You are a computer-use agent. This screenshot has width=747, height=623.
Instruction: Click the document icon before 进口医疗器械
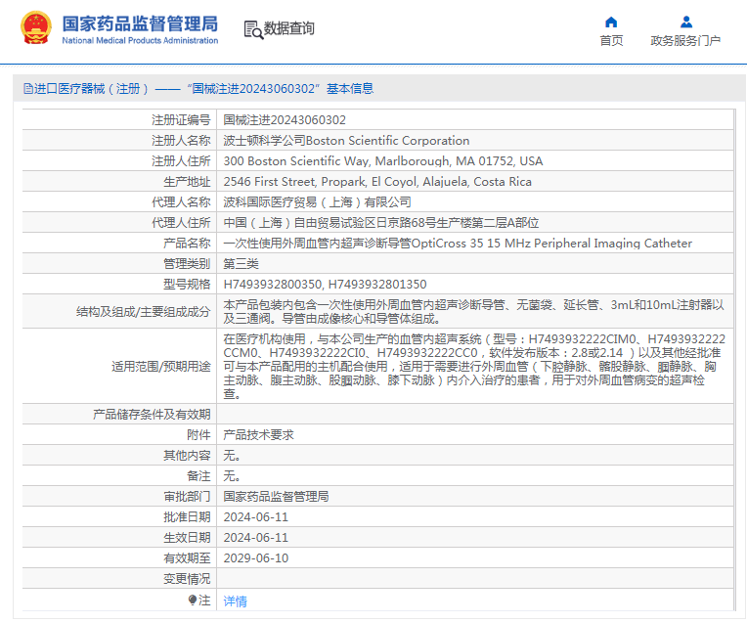click(28, 89)
